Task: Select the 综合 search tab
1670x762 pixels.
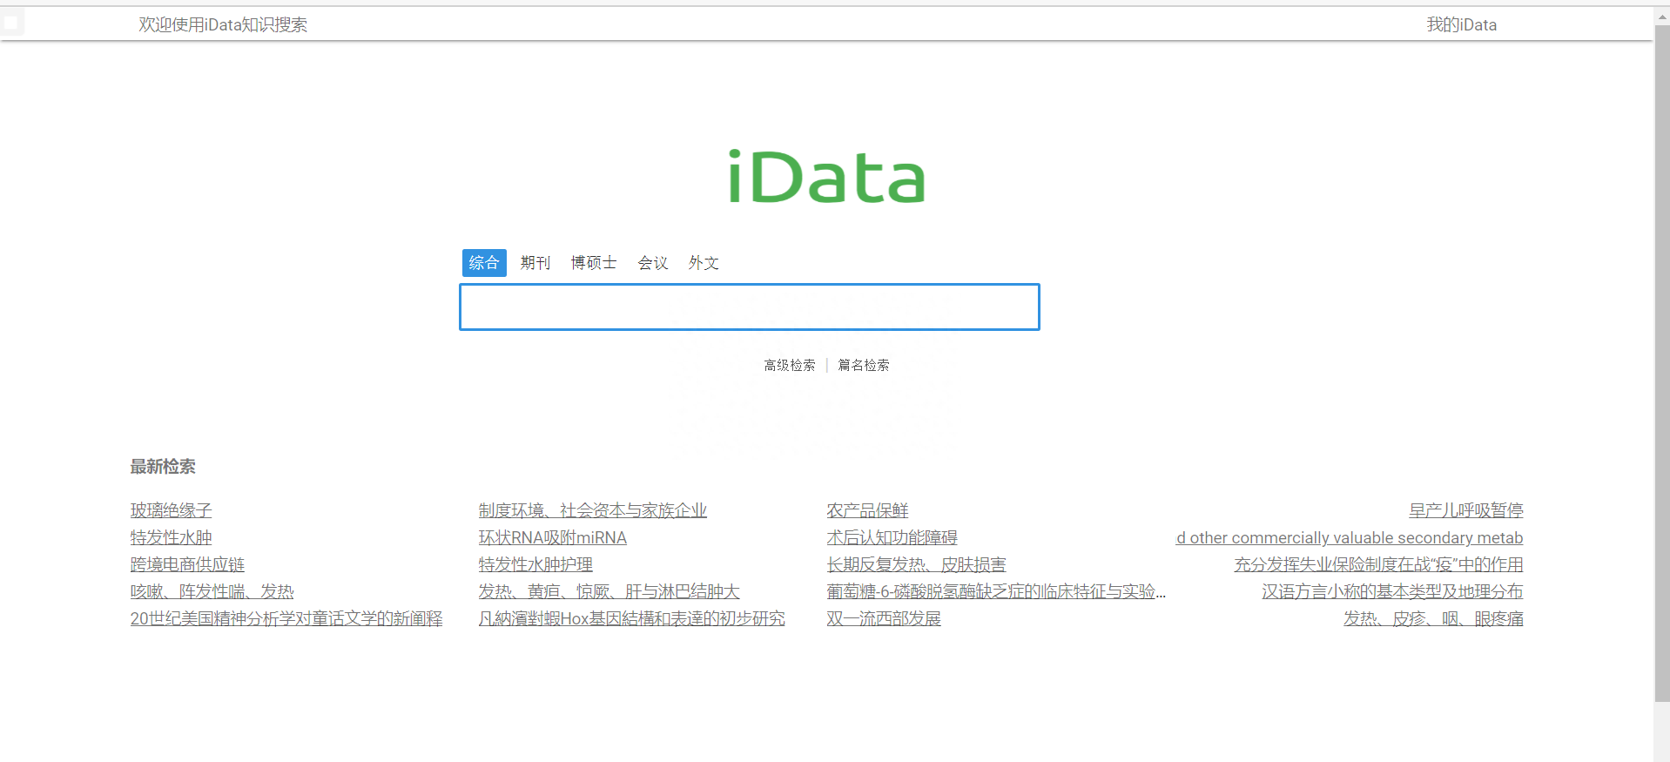Action: tap(484, 263)
